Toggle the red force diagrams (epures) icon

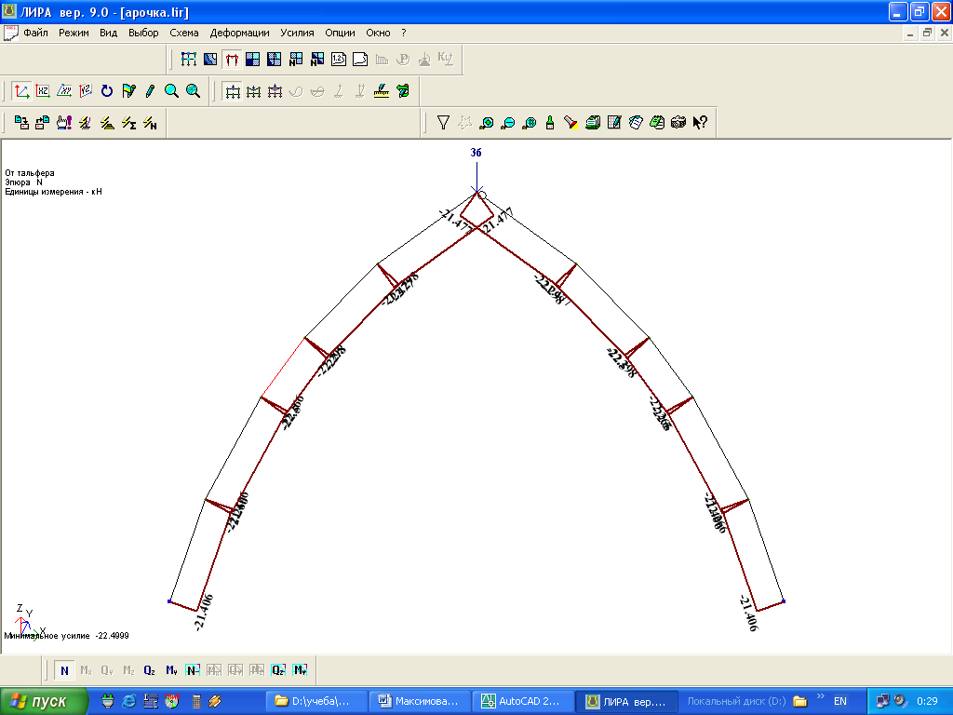pos(232,59)
